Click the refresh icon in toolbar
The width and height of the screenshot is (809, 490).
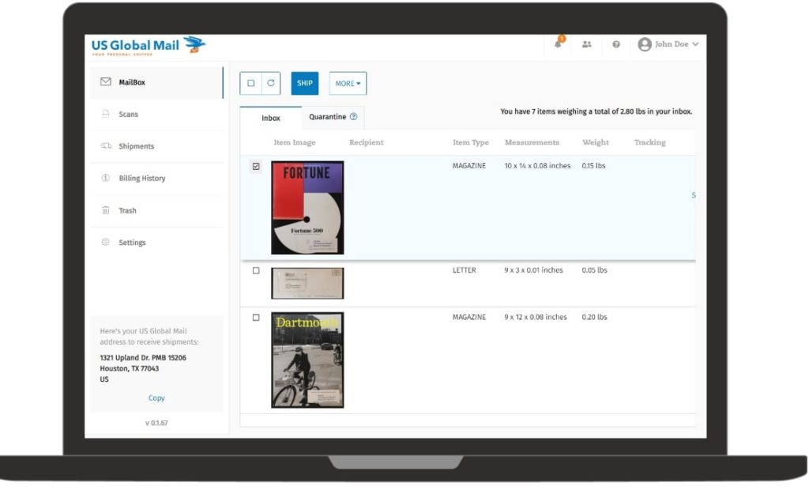(x=270, y=83)
